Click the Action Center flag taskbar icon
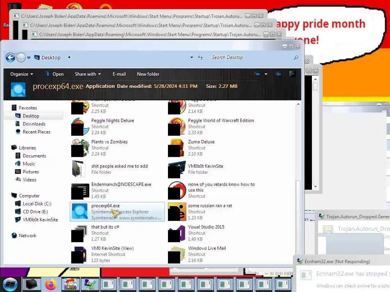 [90, 284]
